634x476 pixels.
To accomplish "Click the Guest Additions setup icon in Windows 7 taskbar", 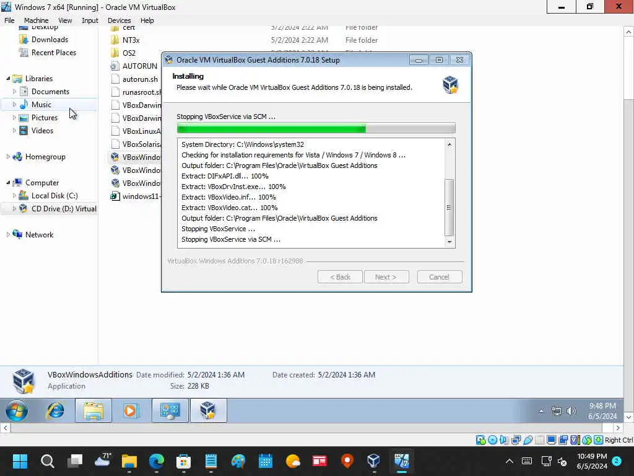I will [208, 411].
